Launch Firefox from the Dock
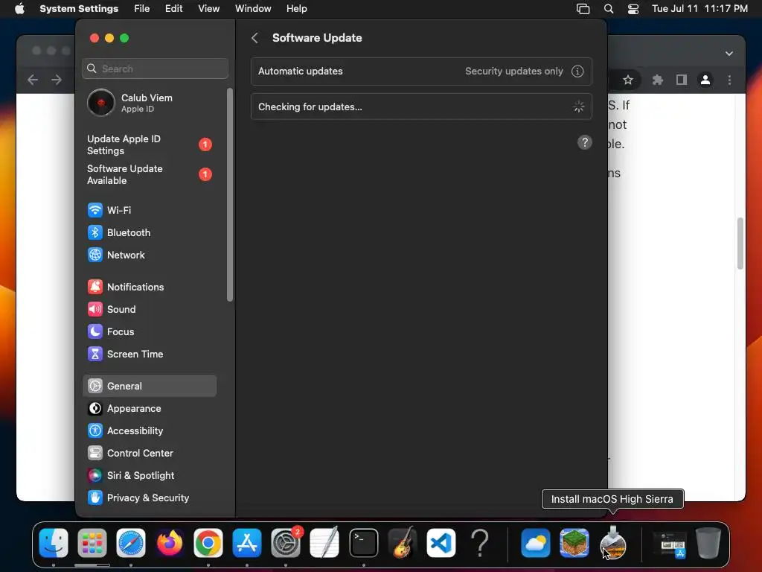 [170, 543]
